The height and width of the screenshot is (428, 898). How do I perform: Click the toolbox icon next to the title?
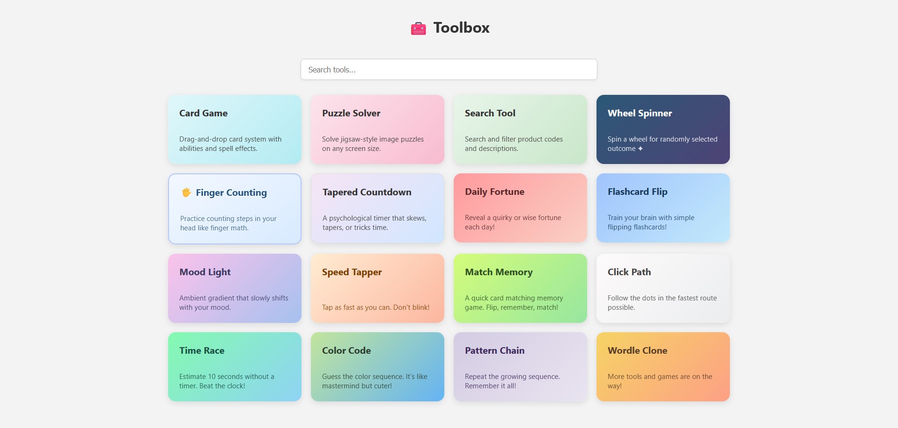coord(419,28)
